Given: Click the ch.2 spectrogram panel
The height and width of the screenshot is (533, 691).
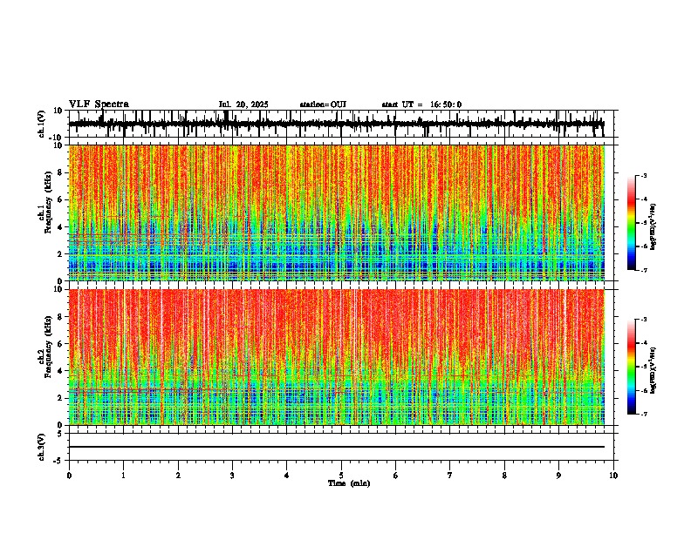Looking at the screenshot, I should (336, 357).
